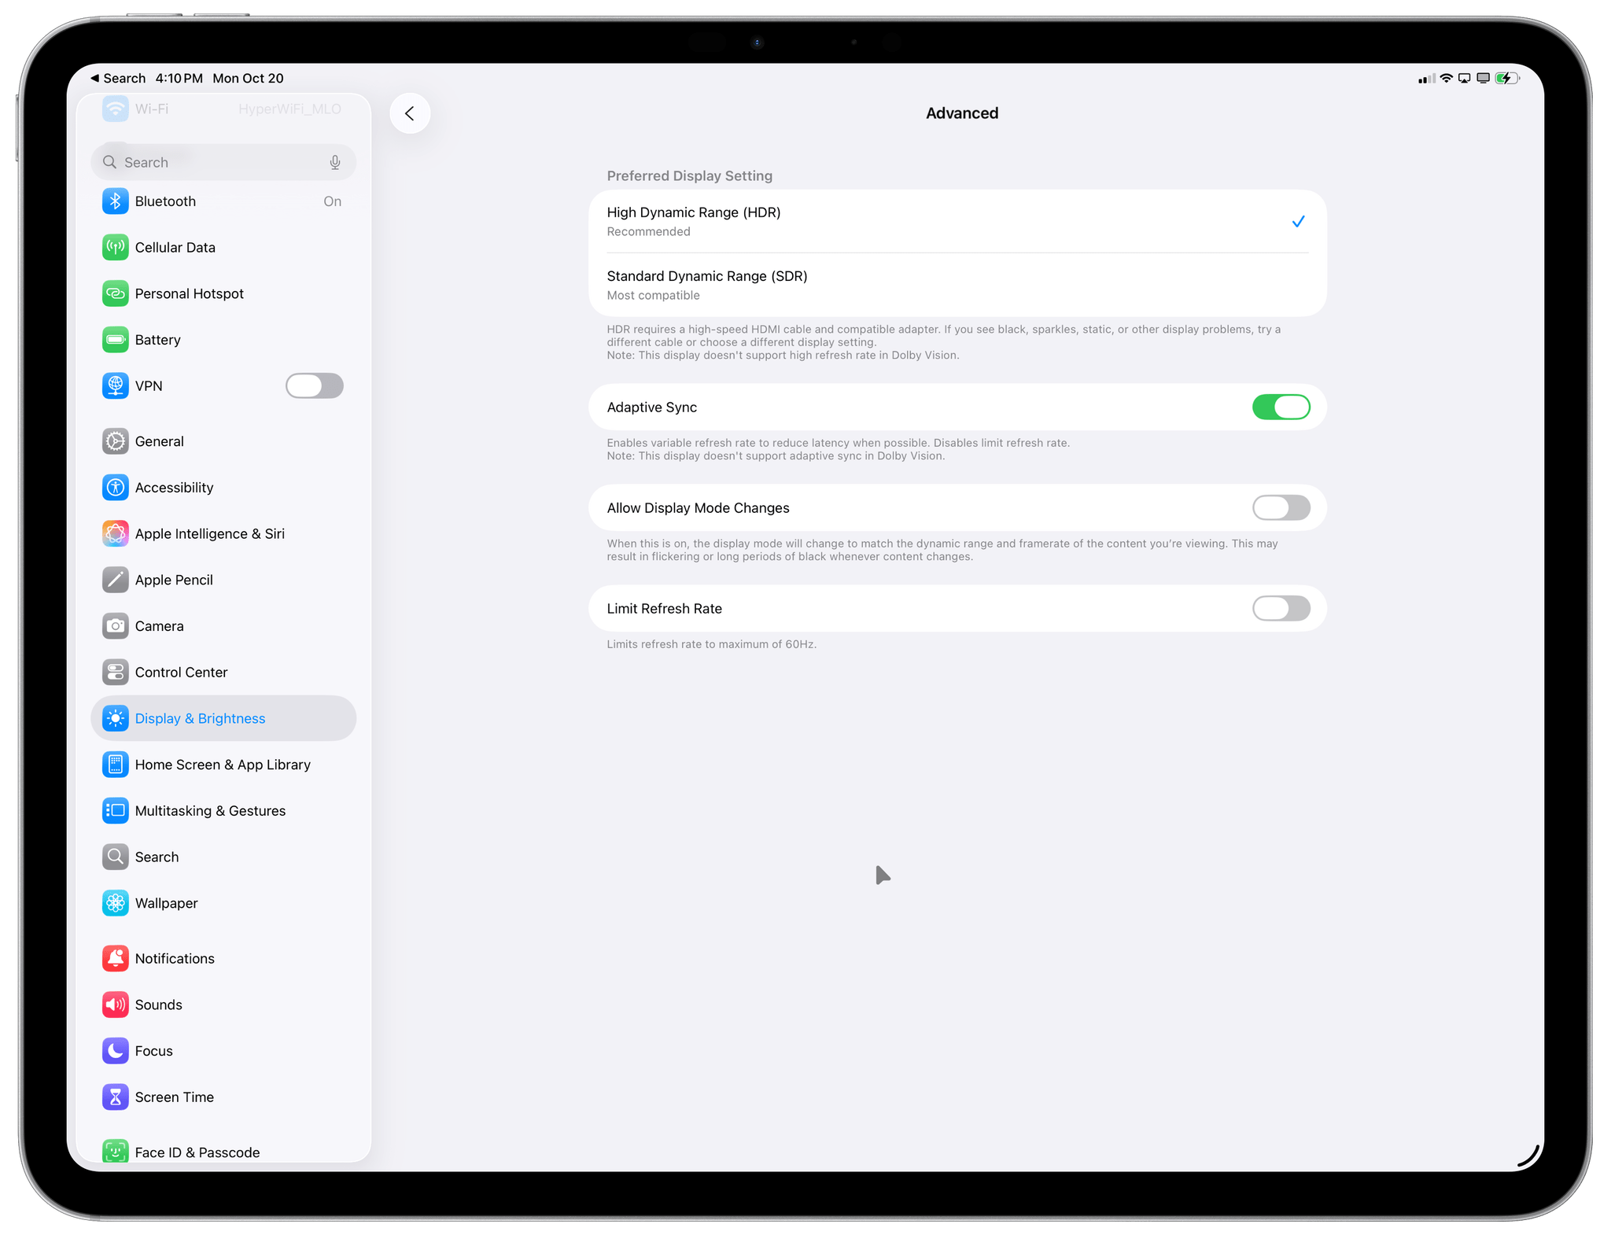Select Standard Dynamic Range (SDR) option

957,285
